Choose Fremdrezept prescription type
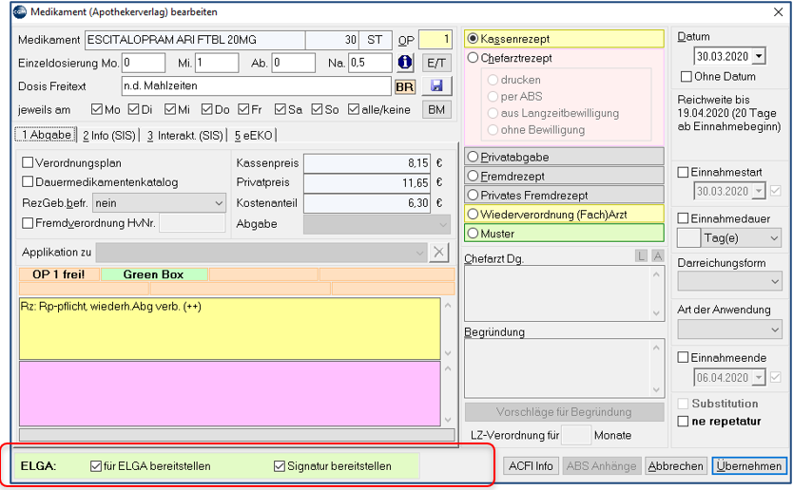The height and width of the screenshot is (490, 793). click(473, 176)
